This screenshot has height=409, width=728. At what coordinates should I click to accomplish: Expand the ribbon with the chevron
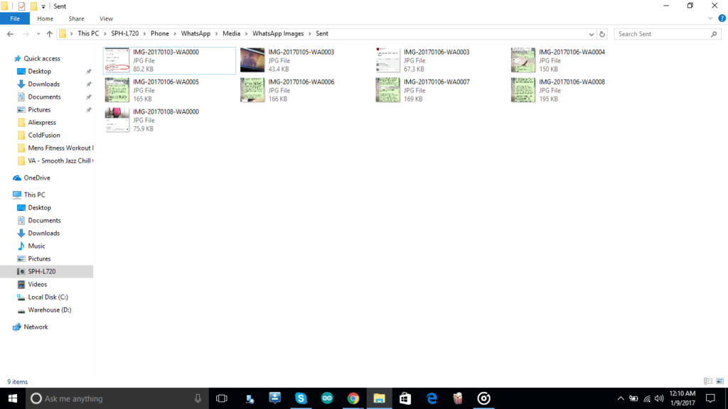(x=712, y=18)
